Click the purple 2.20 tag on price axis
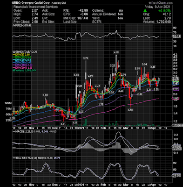Image resolution: width=183 pixels, height=187 pixels. [176, 89]
